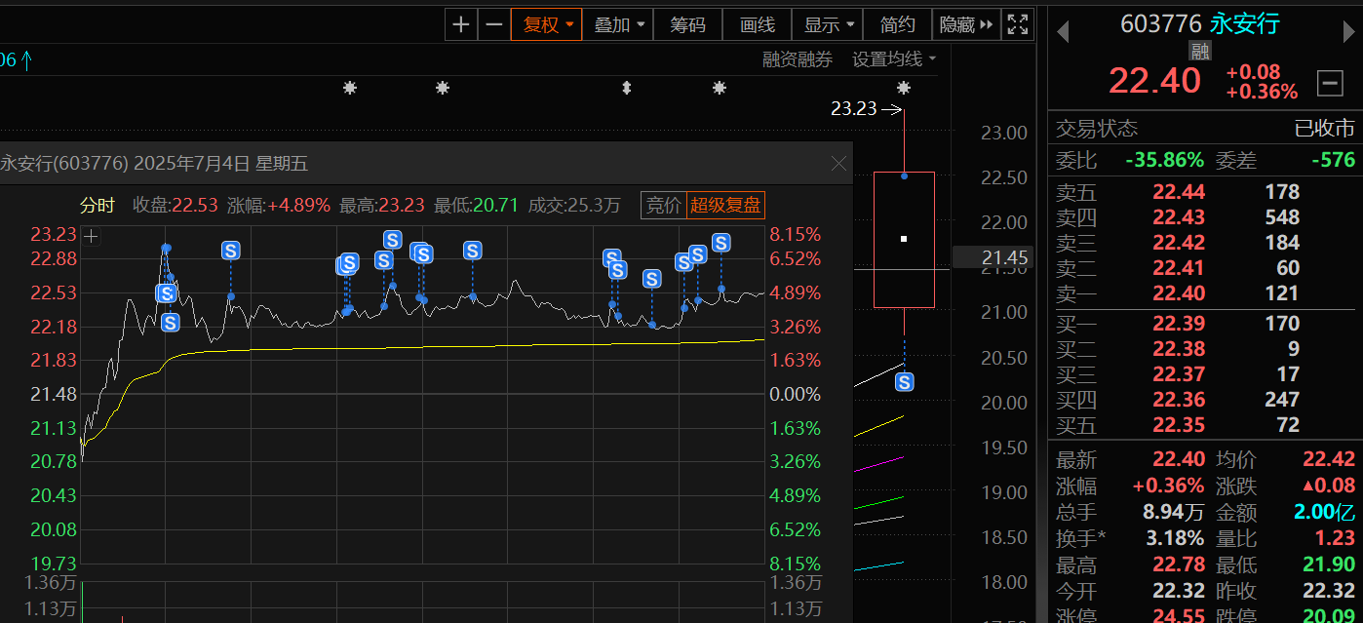Click the 融 margin badge
1363x623 pixels.
coord(1200,52)
